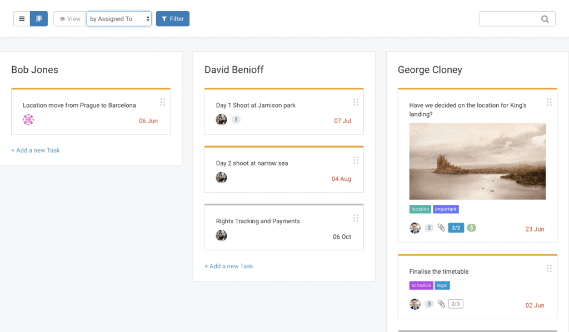Click the magnifier search icon
This screenshot has width=569, height=332.
tap(545, 19)
